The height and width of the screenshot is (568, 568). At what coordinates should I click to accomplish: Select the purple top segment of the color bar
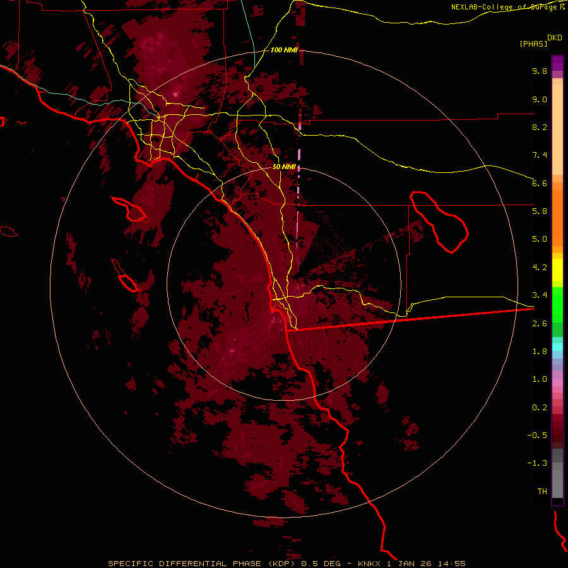[557, 63]
